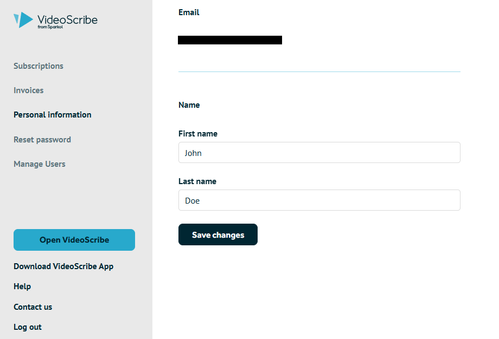Viewport: 499px width, 339px height.
Task: Click the Last name field containing Doe
Action: 319,200
